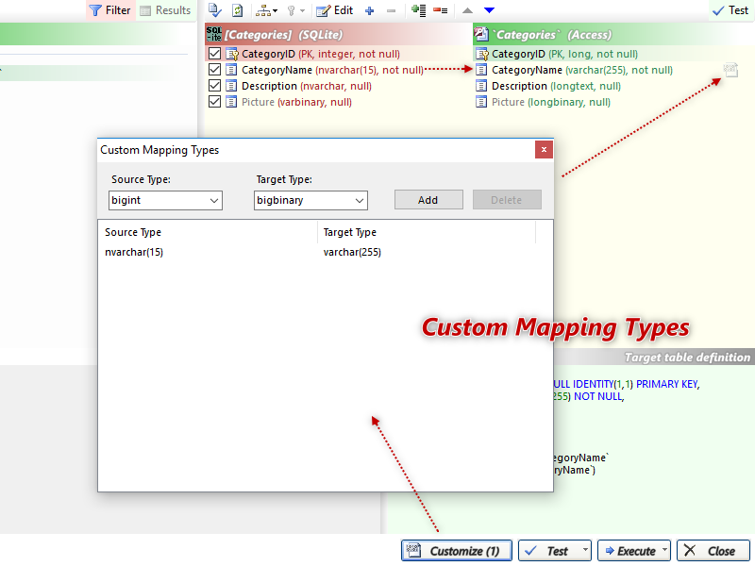The width and height of the screenshot is (755, 566).
Task: Switch to the Filter tab
Action: (110, 10)
